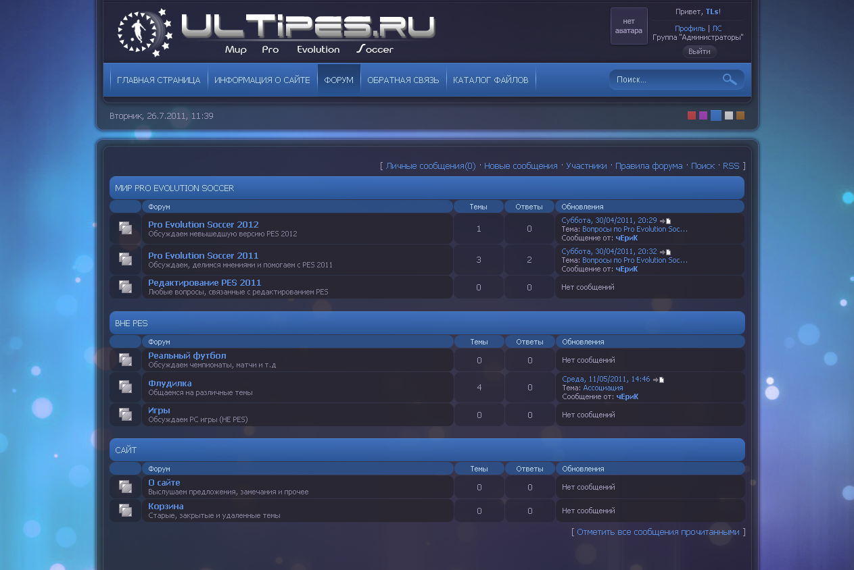Click last-post arrow icon for Флудилка row
This screenshot has width=854, height=570.
659,380
